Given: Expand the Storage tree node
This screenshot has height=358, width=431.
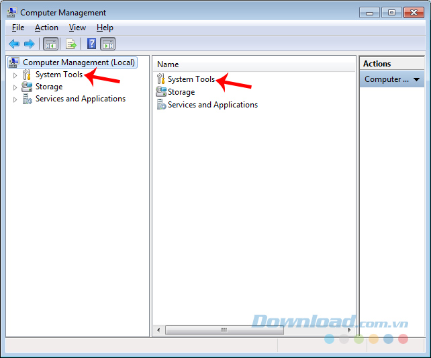Looking at the screenshot, I should click(15, 87).
